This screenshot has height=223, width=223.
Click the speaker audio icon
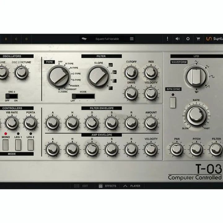[177, 39]
